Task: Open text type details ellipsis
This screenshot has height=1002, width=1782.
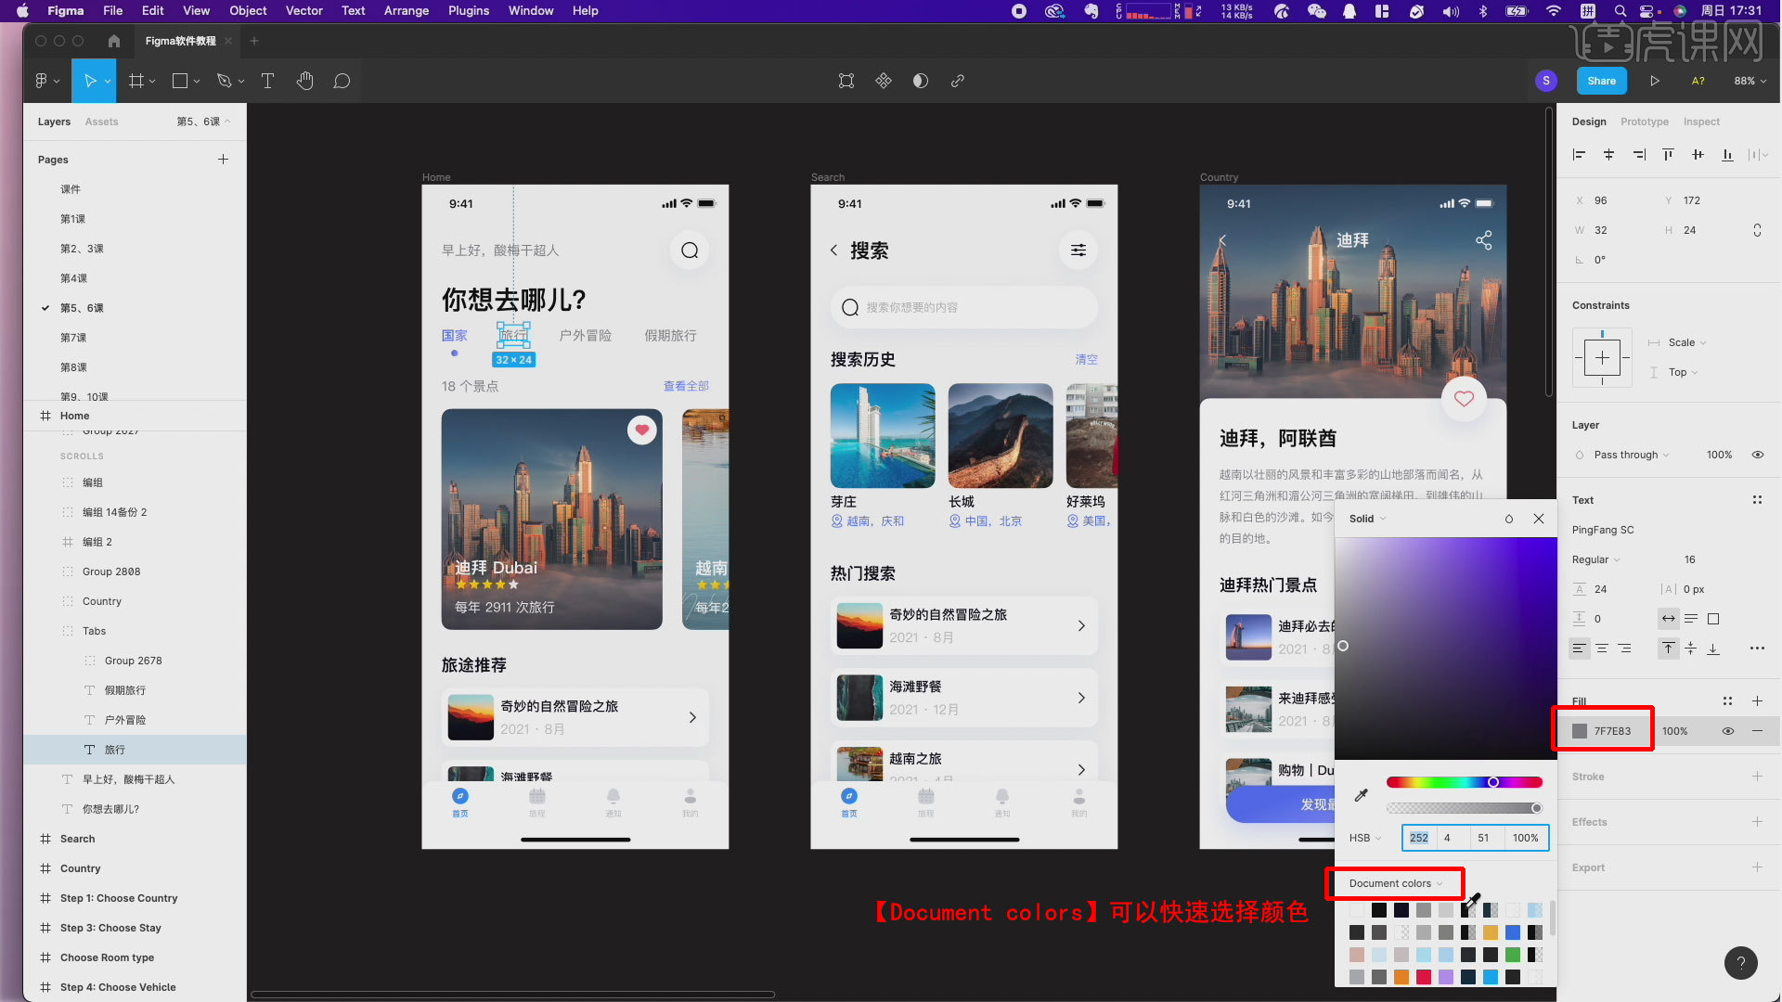Action: pyautogui.click(x=1757, y=649)
